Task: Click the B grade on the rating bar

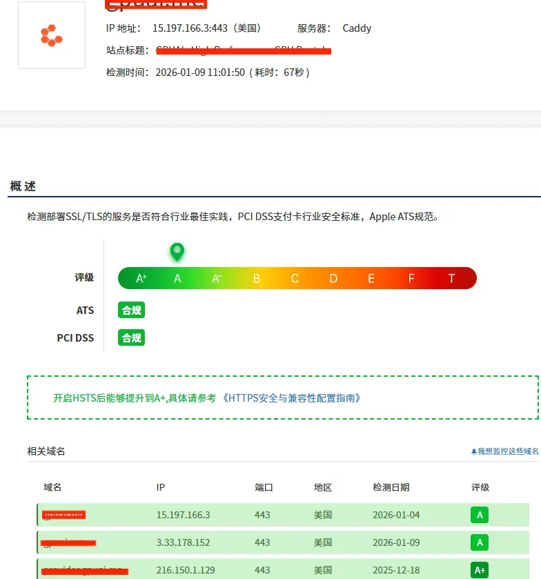Action: [x=257, y=278]
